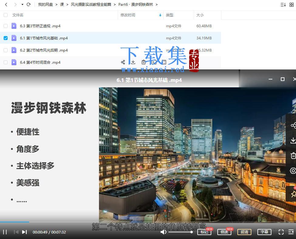
Task: Sort files by 类型 column
Action: pyautogui.click(x=169, y=15)
